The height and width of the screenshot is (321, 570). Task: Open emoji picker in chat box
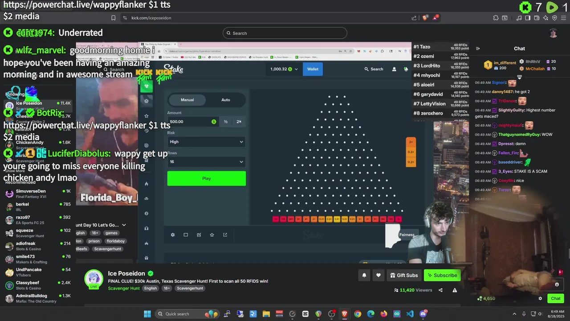click(x=557, y=284)
